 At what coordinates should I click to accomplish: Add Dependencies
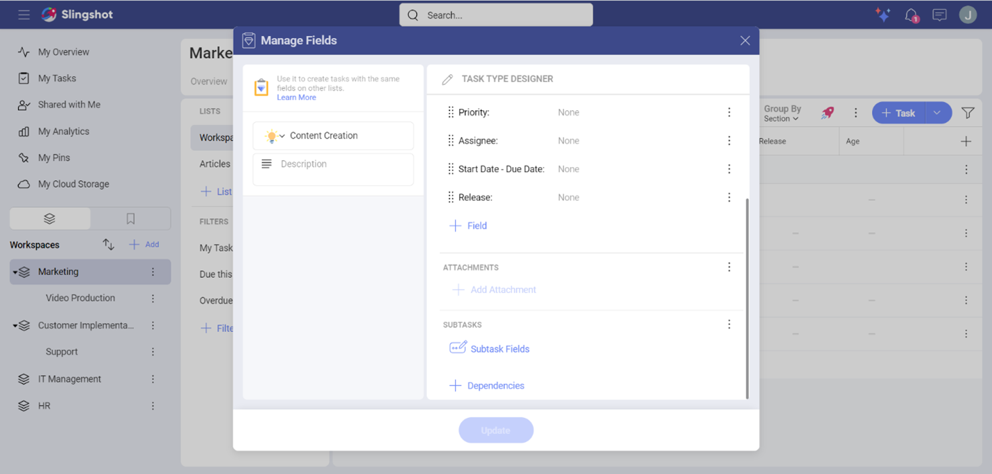(487, 386)
